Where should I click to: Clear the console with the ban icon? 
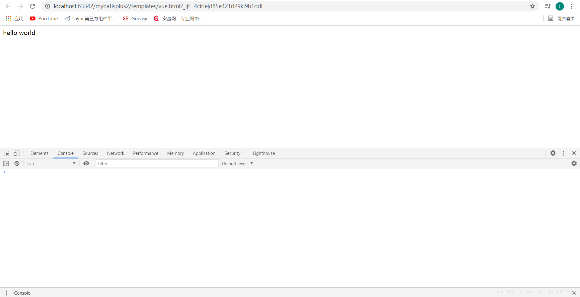(x=17, y=163)
